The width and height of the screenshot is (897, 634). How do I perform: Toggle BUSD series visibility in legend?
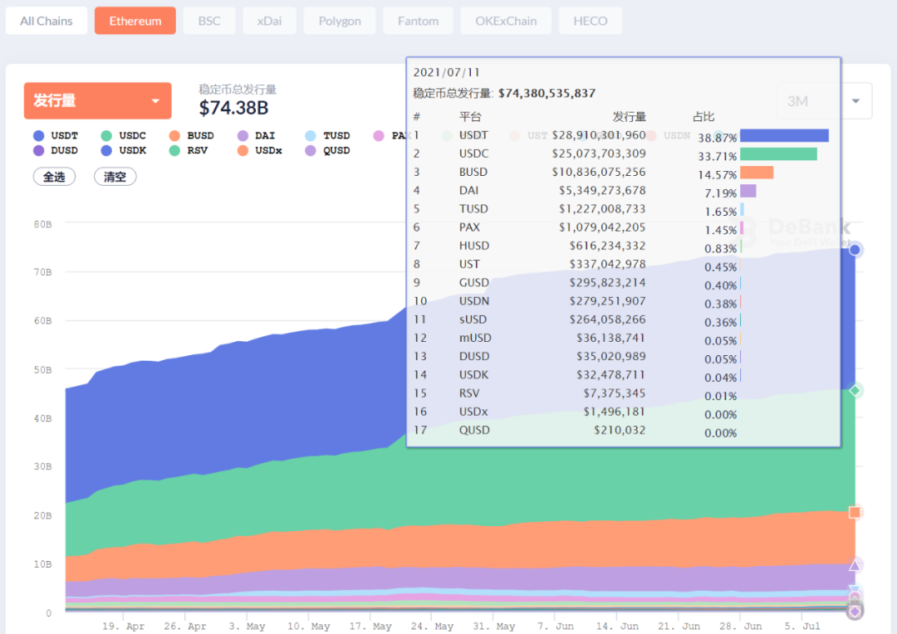(x=192, y=135)
